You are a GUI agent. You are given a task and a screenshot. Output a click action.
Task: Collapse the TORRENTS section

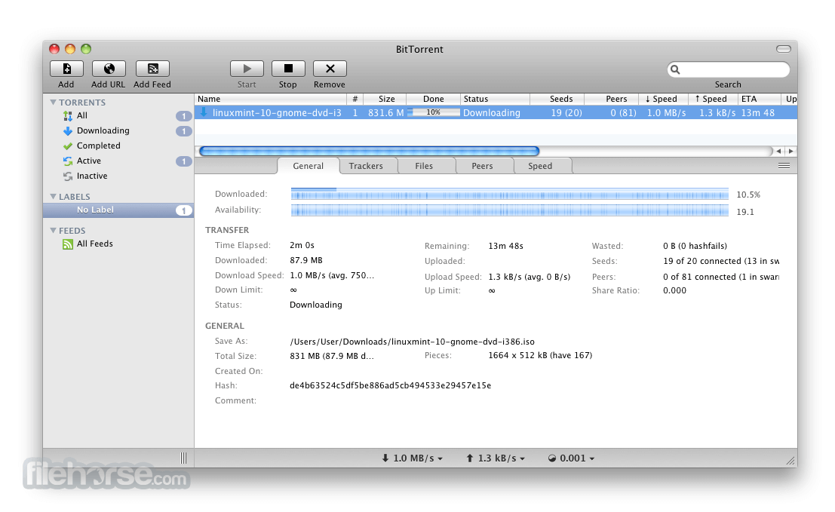(x=54, y=103)
